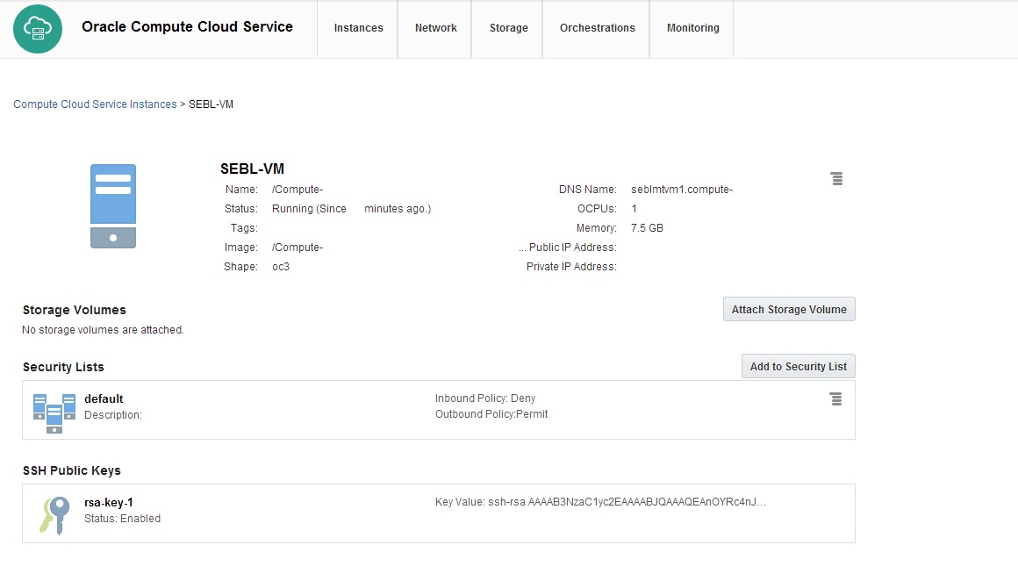1018x574 pixels.
Task: Click the Attach Storage Volume button
Action: (x=788, y=309)
